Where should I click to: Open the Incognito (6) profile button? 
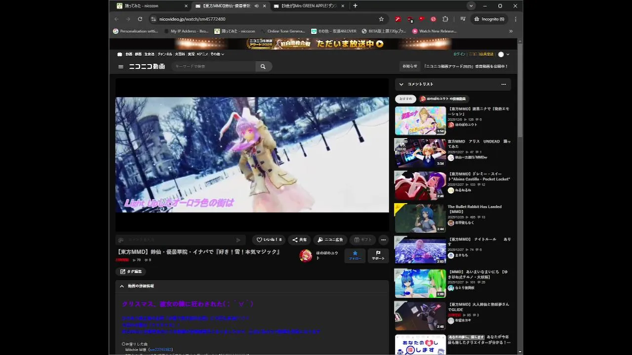(489, 19)
